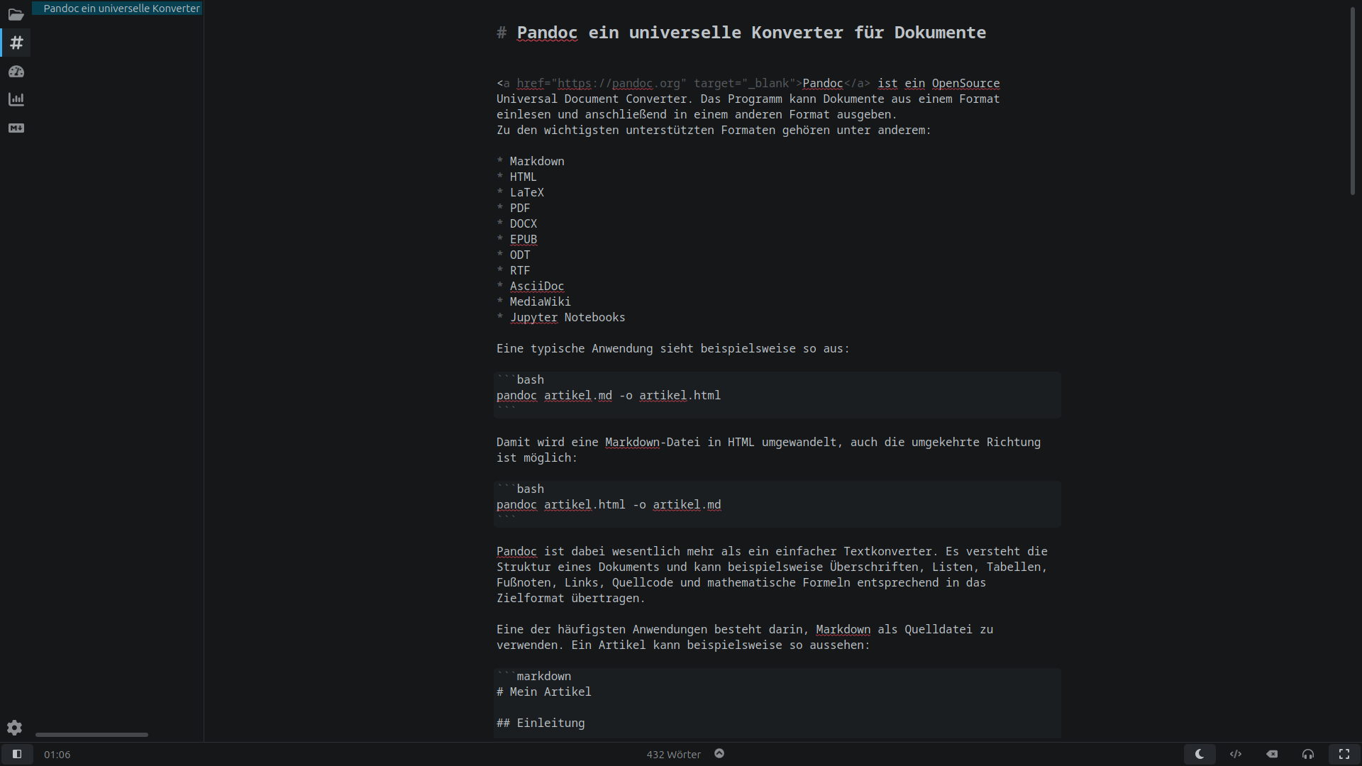The image size is (1362, 766).
Task: Click the word 'Quelldatei' in the paragraph
Action: pyautogui.click(x=938, y=629)
